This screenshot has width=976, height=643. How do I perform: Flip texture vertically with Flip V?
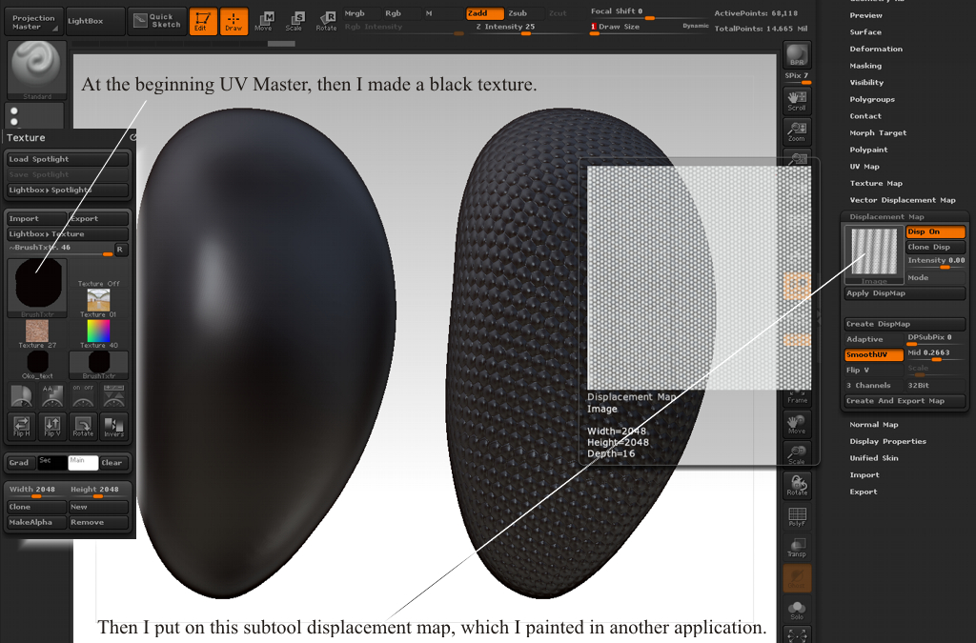(x=52, y=427)
